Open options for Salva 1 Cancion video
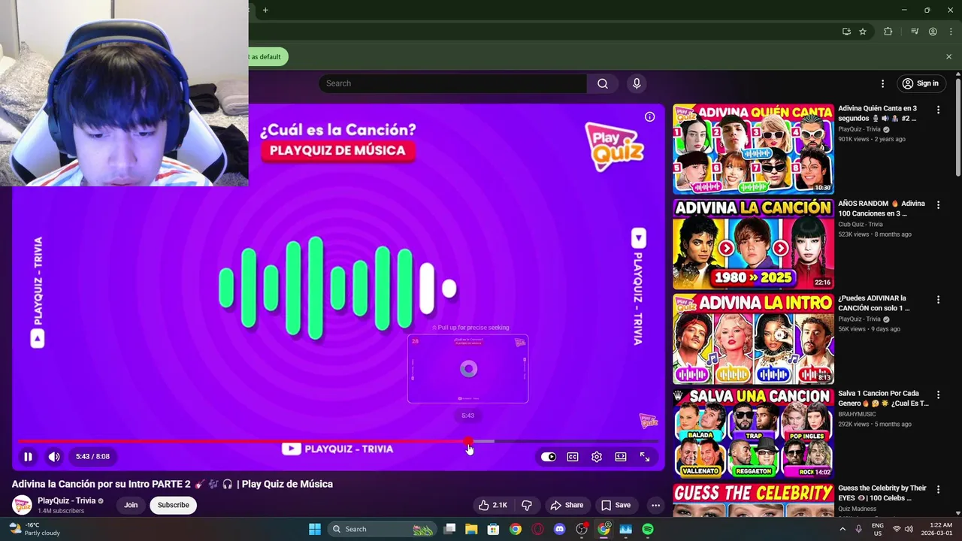 point(938,394)
